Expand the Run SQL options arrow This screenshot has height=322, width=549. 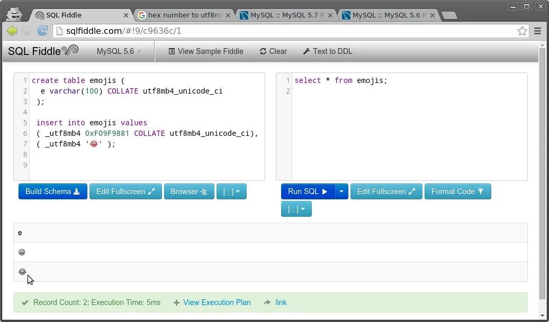tap(341, 191)
